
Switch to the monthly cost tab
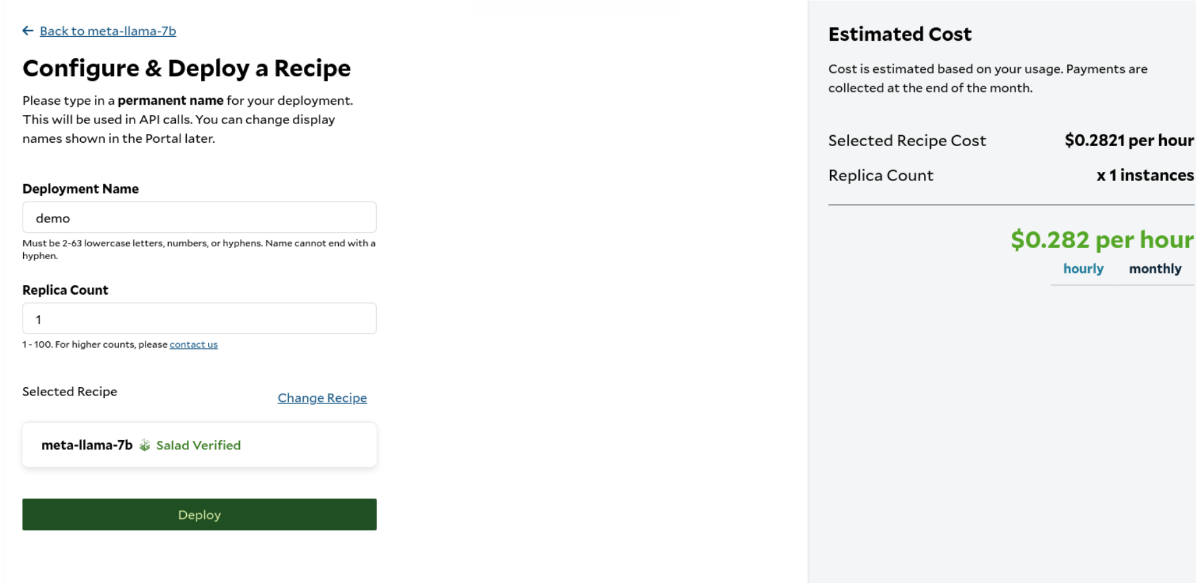tap(1155, 269)
